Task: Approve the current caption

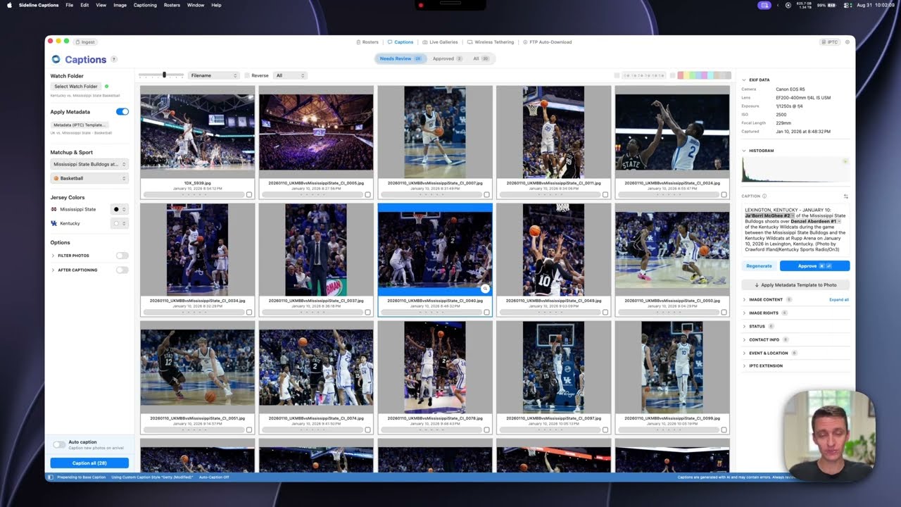Action: click(x=814, y=266)
